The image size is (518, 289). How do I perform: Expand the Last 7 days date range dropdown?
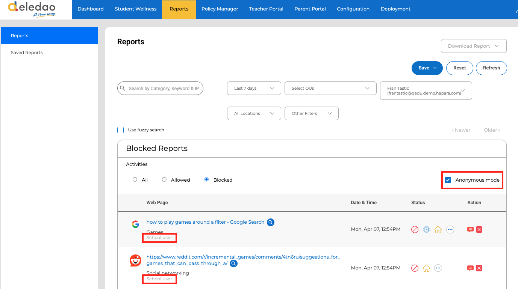(254, 88)
